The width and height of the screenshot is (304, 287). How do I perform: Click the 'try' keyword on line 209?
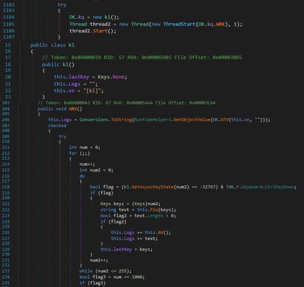[x=62, y=137]
